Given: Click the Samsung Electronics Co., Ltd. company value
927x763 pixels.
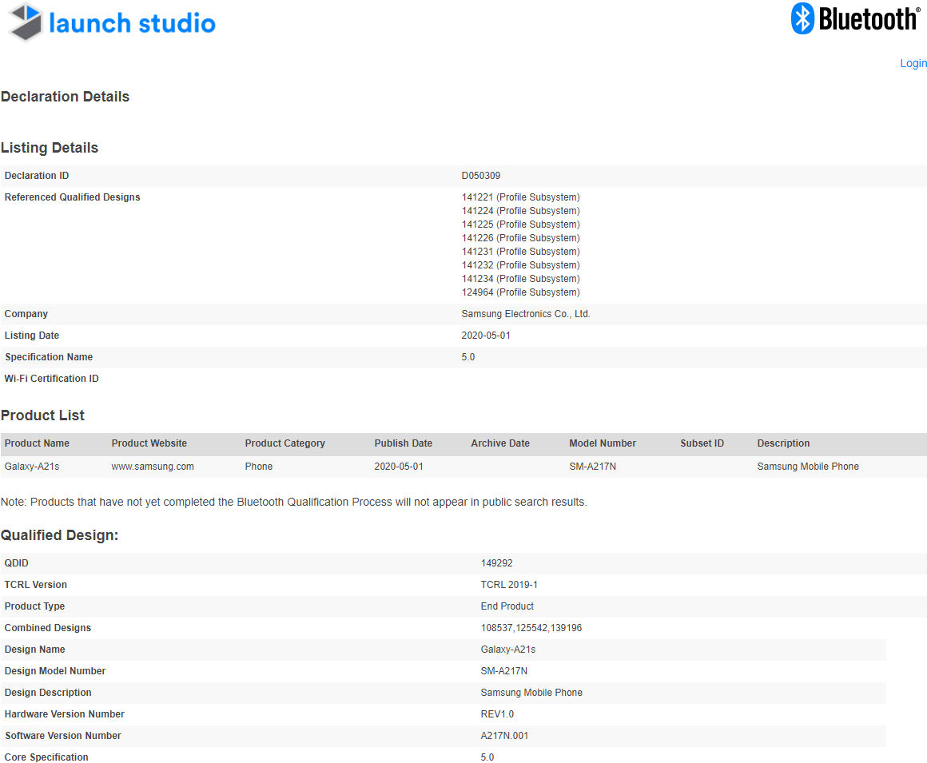Looking at the screenshot, I should click(525, 314).
